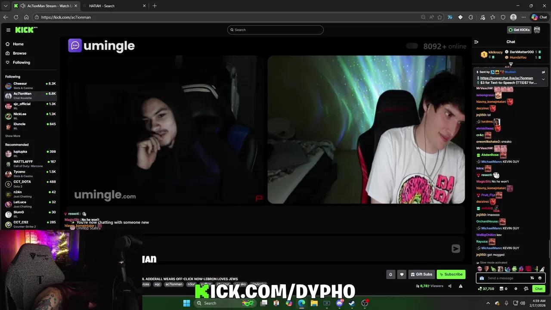Open chat settings gear icon

coord(516,289)
